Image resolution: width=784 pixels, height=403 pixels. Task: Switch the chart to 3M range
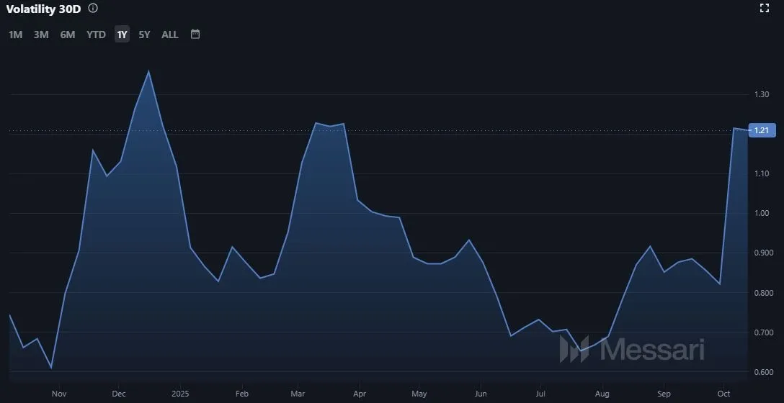point(41,35)
